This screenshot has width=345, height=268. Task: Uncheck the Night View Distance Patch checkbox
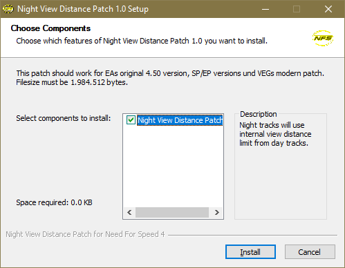pyautogui.click(x=131, y=120)
